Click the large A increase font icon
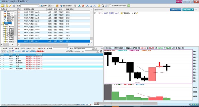Screen dimensions: 199x107 click(x=87, y=6)
